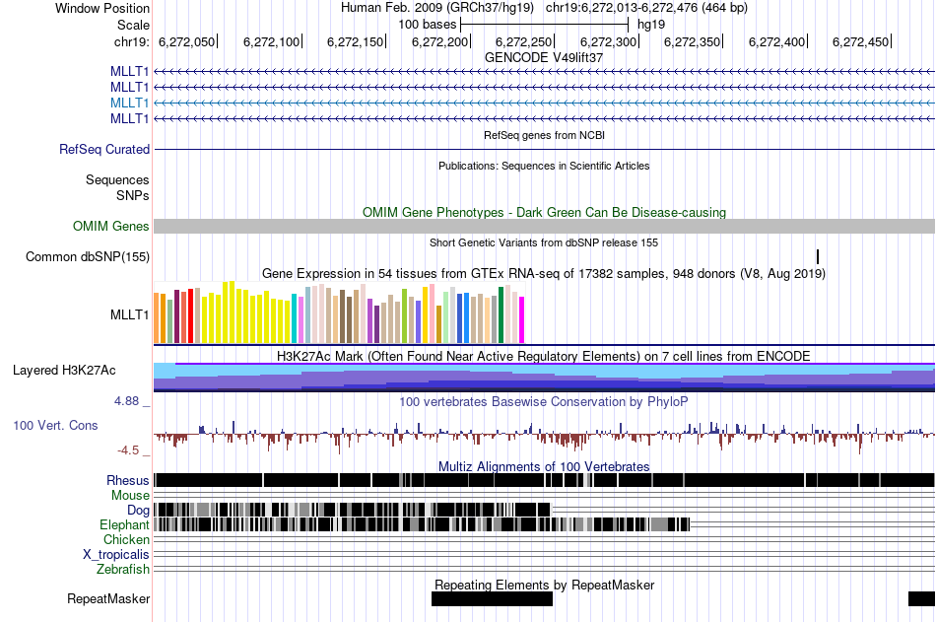This screenshot has width=936, height=622.
Task: Open the GENCODE V49lift37 track title
Action: (544, 58)
